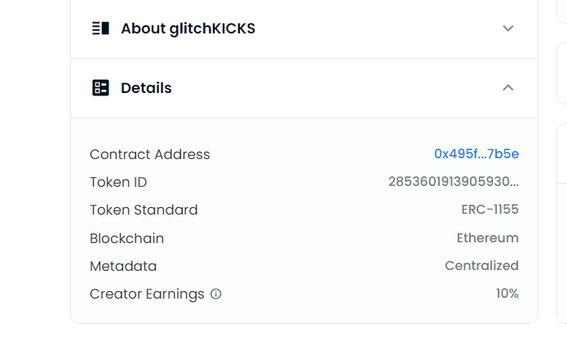Screen dimensions: 567x341
Task: Click the partially visible card beside Details header
Action: (x=562, y=73)
